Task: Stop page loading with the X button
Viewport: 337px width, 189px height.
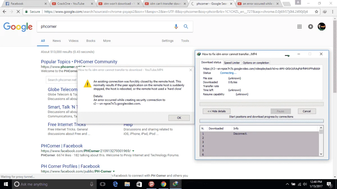Action: 19,12
